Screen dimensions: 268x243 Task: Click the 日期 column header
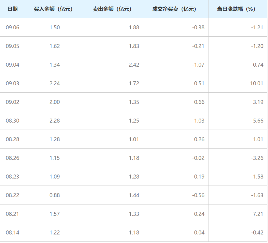(x=13, y=9)
